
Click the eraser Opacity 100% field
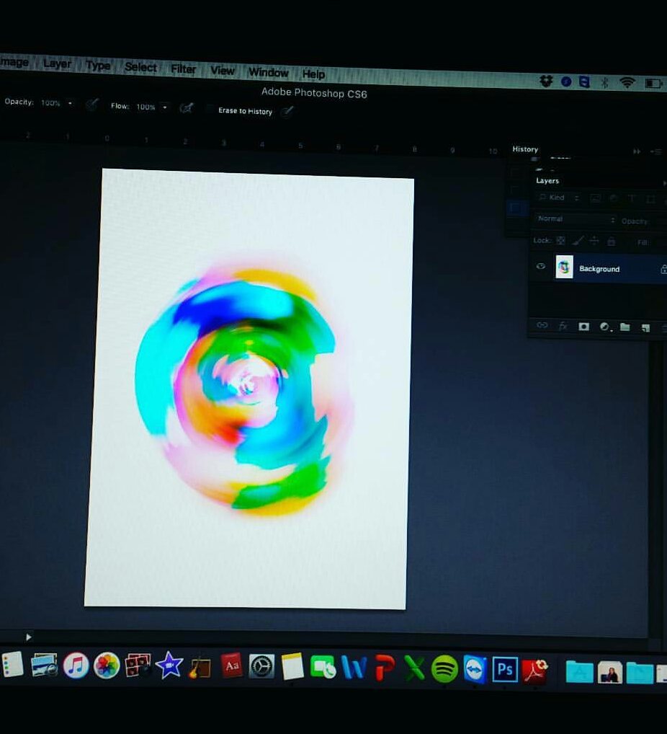[50, 103]
